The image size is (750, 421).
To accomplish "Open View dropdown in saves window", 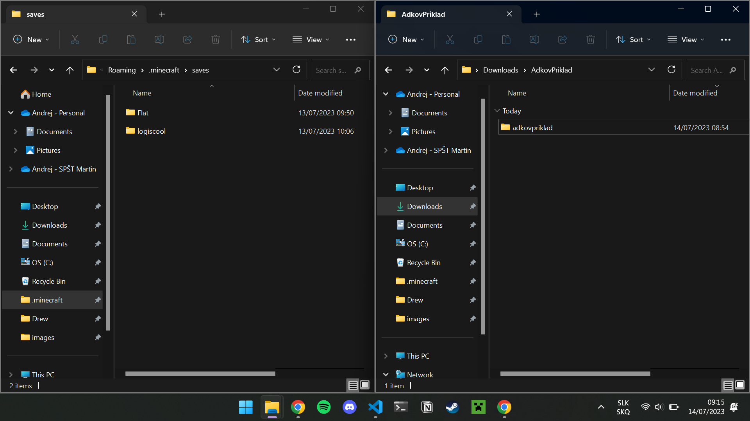I will pos(311,39).
